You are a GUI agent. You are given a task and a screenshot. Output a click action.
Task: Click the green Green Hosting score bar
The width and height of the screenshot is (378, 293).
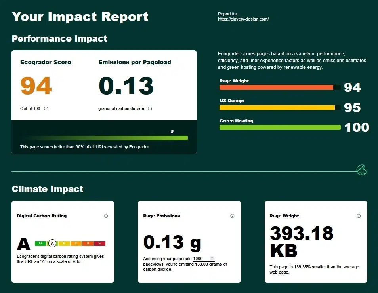click(280, 127)
